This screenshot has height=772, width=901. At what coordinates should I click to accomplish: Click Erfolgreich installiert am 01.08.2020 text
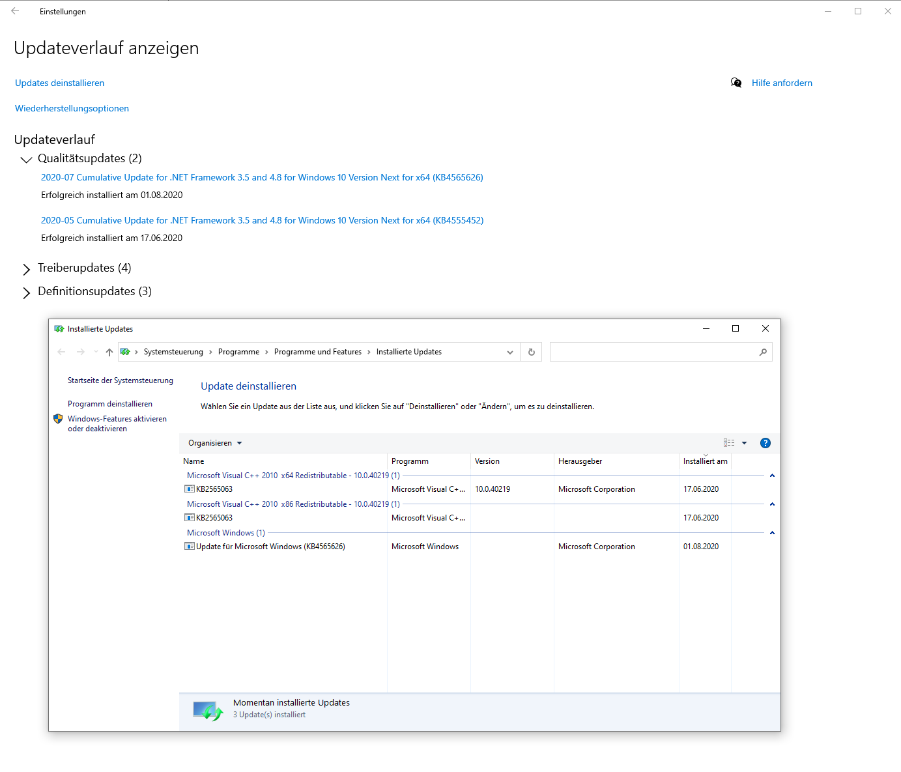coord(111,195)
